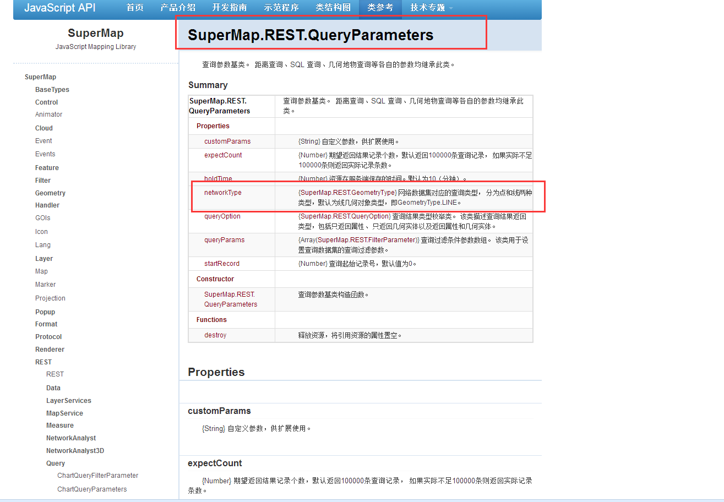724x502 pixels.
Task: Expand NetworkAnalyst under REST
Action: tap(71, 438)
